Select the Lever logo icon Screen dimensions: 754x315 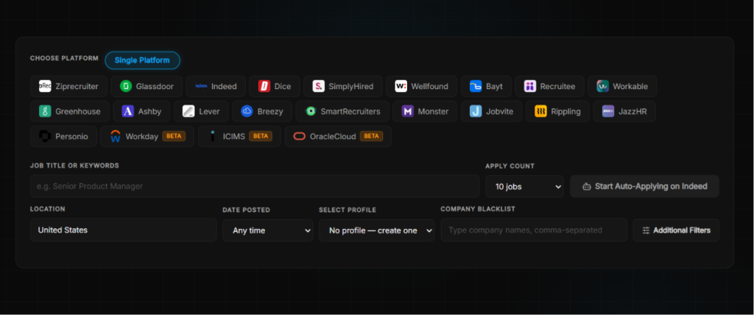click(189, 112)
